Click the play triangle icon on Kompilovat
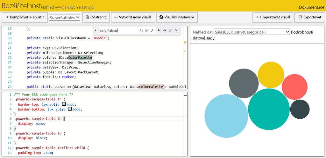This screenshot has width=326, height=158. [7, 17]
